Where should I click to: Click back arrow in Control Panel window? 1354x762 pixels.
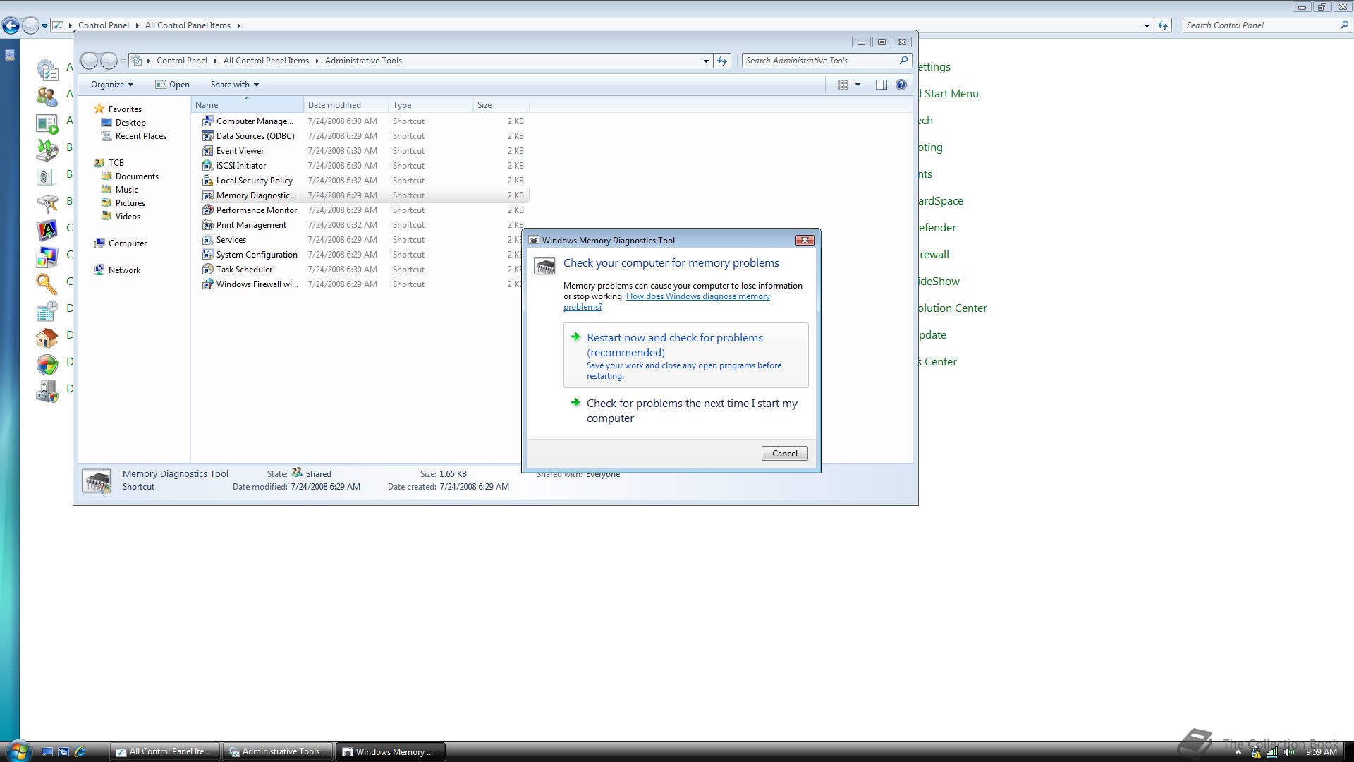coord(11,26)
